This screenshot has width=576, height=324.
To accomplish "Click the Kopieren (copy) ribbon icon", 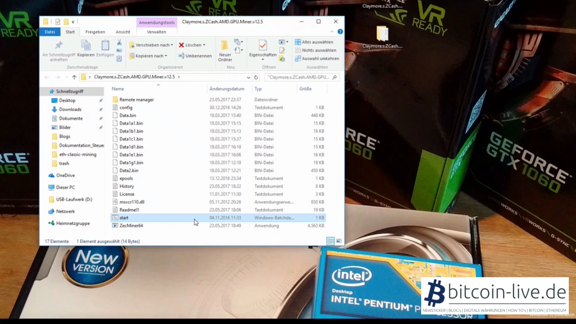I will pos(85,45).
